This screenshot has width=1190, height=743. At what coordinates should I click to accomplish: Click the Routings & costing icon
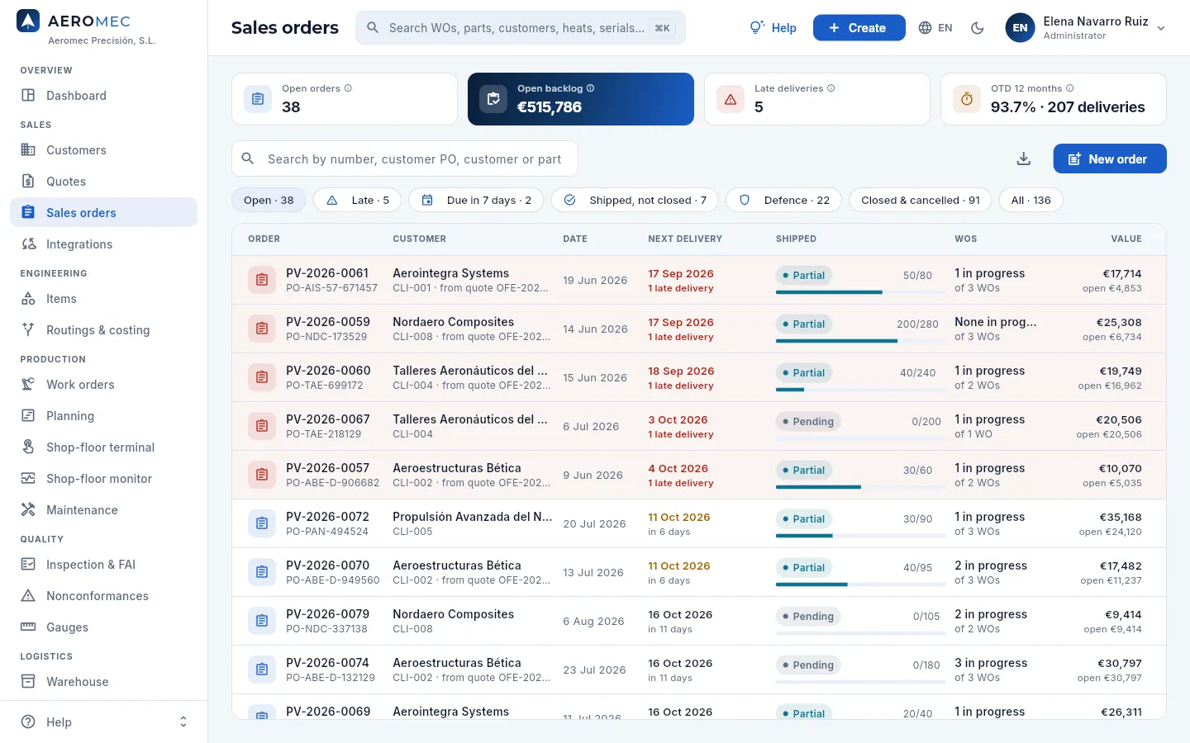point(28,330)
